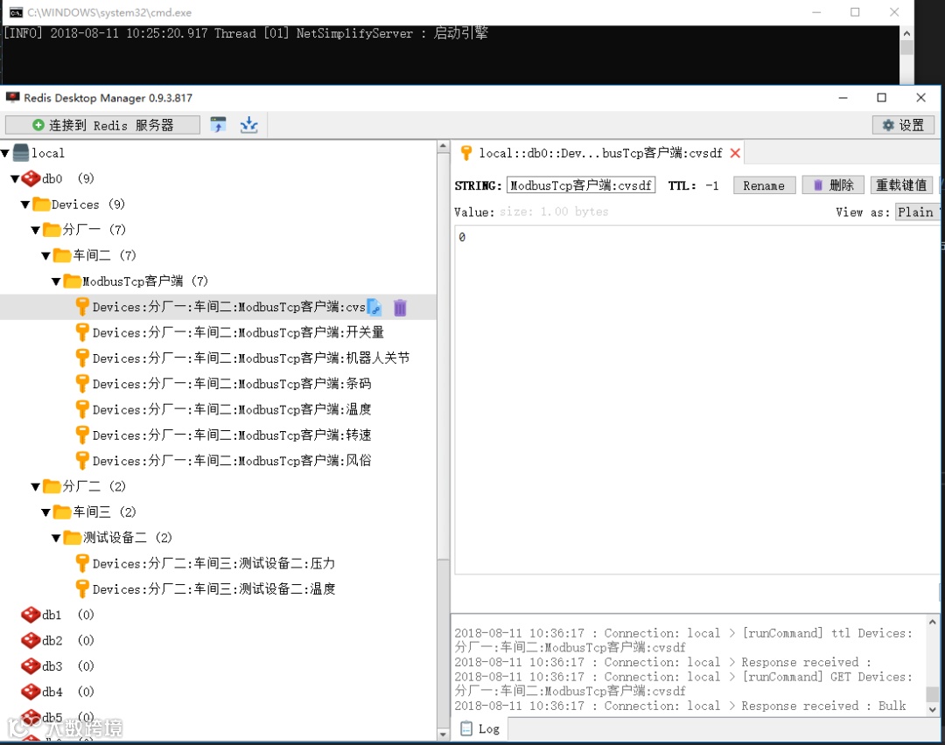Click the key icon beside 条码 entry
The width and height of the screenshot is (945, 745).
(82, 384)
